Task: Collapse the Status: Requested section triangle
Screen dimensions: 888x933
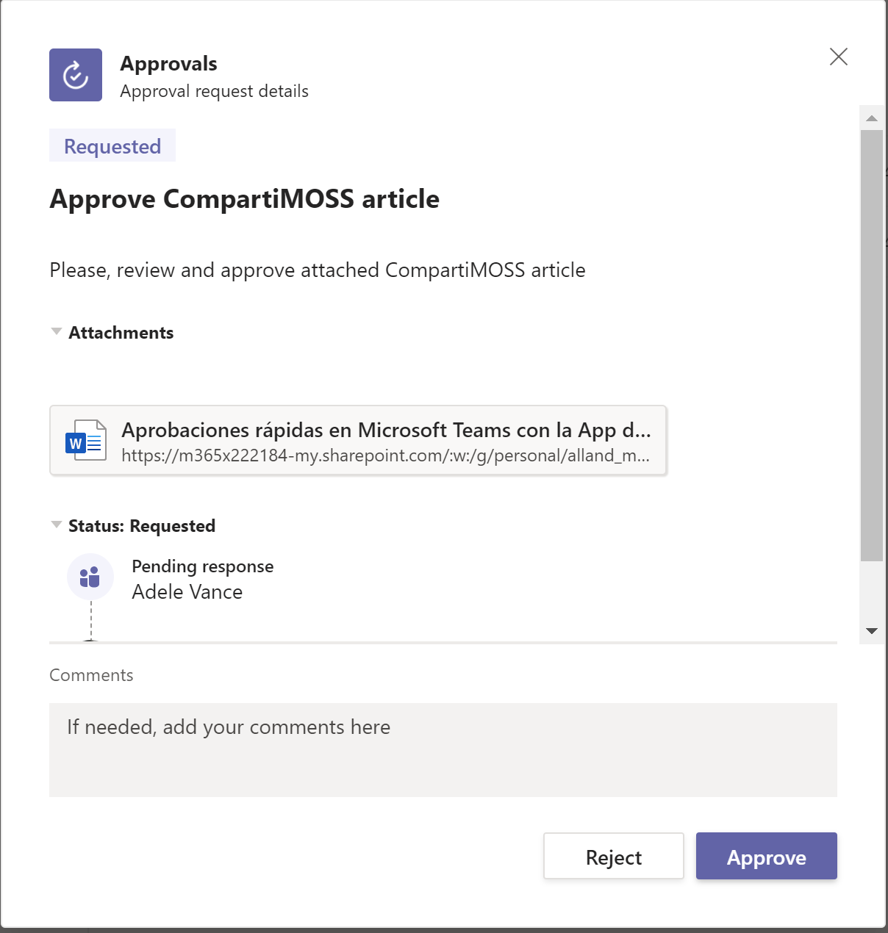Action: (x=56, y=525)
